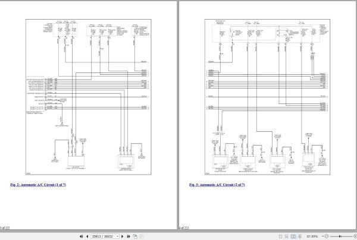Open the zoom percentage dropdown
This screenshot has width=357, height=240.
coord(322,236)
